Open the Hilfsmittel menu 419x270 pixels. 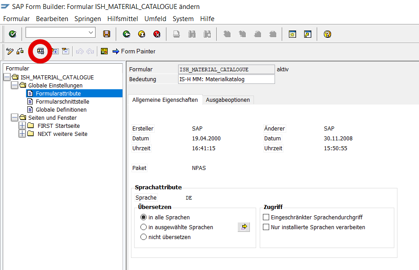point(122,19)
